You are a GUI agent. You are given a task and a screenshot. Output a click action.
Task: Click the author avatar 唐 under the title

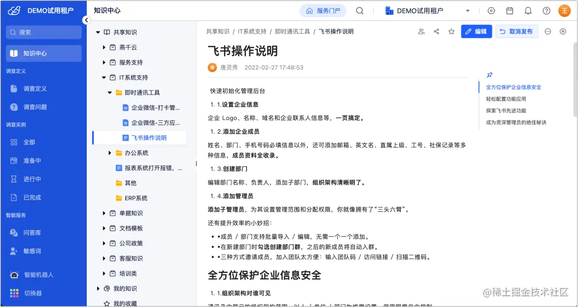pos(212,67)
